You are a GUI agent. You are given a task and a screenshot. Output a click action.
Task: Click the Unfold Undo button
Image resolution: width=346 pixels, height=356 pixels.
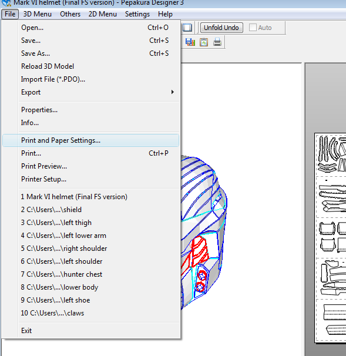click(221, 28)
